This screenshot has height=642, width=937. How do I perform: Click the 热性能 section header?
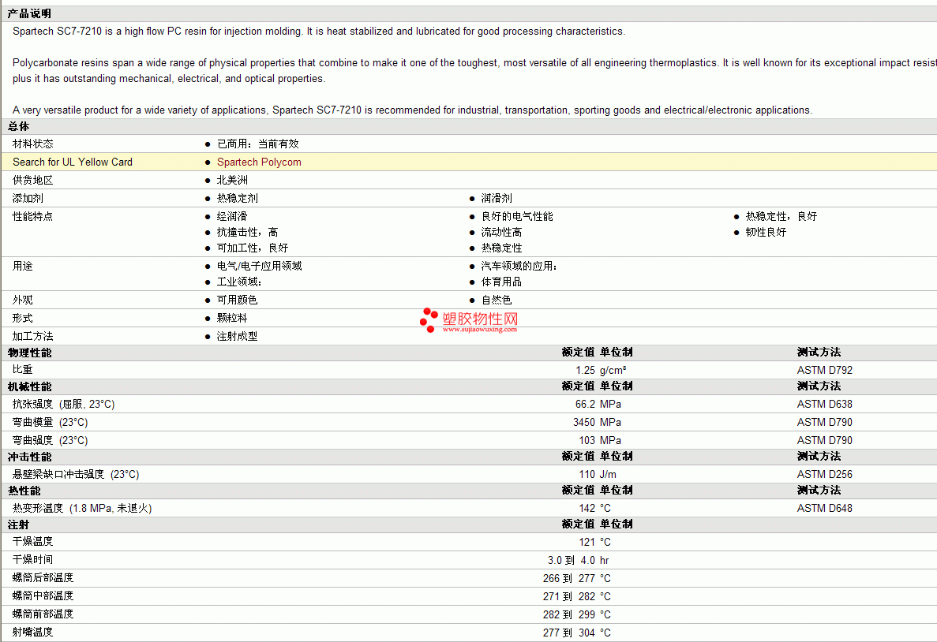24,491
